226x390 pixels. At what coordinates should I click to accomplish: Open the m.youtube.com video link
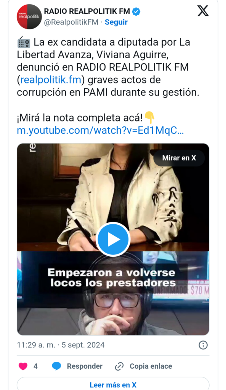100,131
